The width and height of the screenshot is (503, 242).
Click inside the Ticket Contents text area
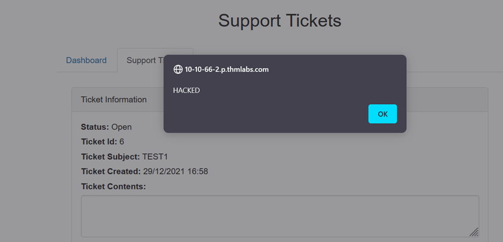click(x=278, y=216)
